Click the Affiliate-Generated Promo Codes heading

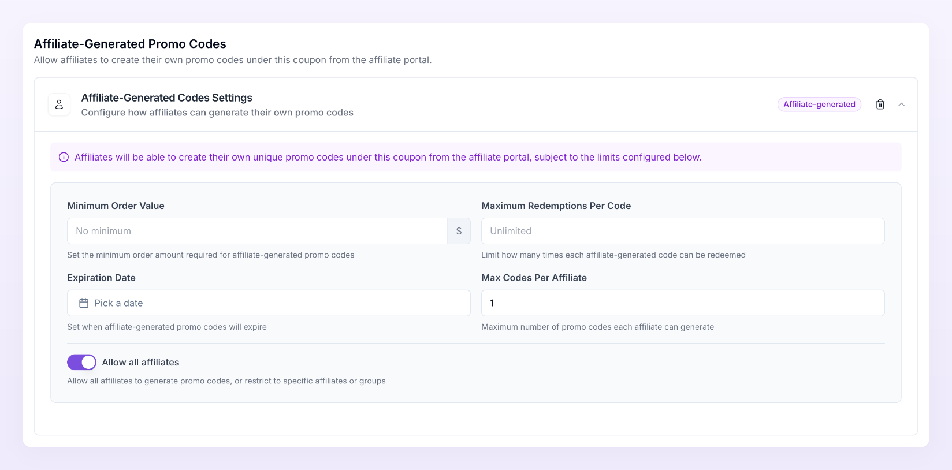(130, 44)
